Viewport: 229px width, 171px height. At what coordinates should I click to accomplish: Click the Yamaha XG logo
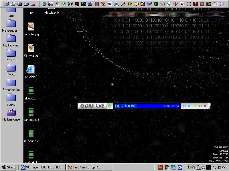point(92,106)
